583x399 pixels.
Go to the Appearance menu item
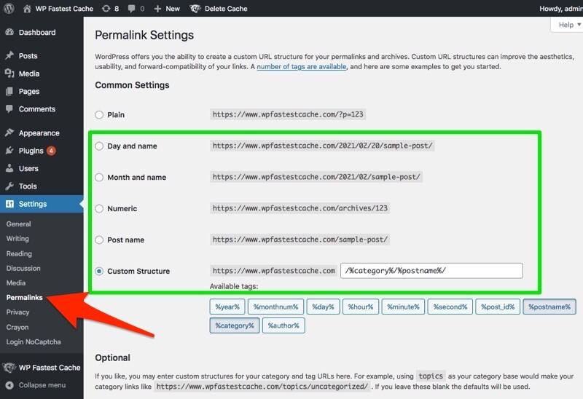39,133
